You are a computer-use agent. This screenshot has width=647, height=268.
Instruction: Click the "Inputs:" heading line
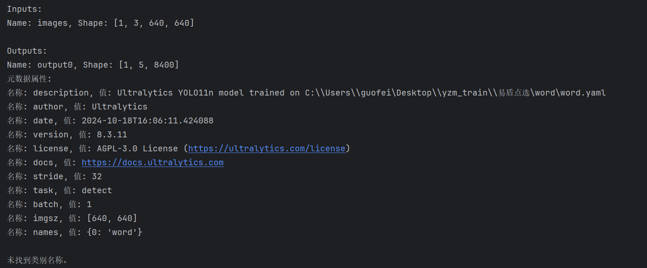click(25, 9)
